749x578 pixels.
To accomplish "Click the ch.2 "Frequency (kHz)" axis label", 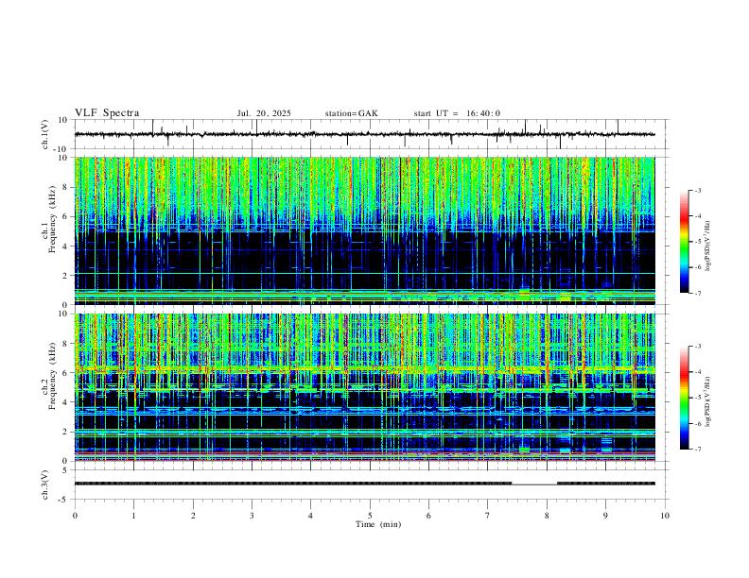I will pyautogui.click(x=53, y=376).
